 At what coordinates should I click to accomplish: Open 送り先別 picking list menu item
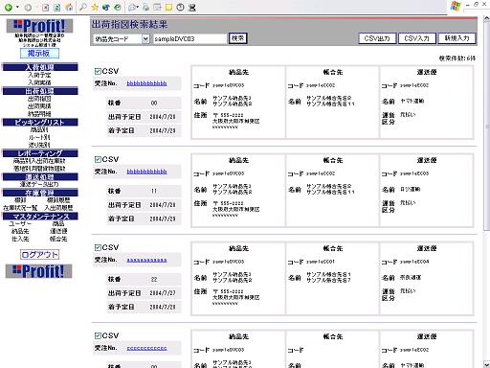point(39,145)
